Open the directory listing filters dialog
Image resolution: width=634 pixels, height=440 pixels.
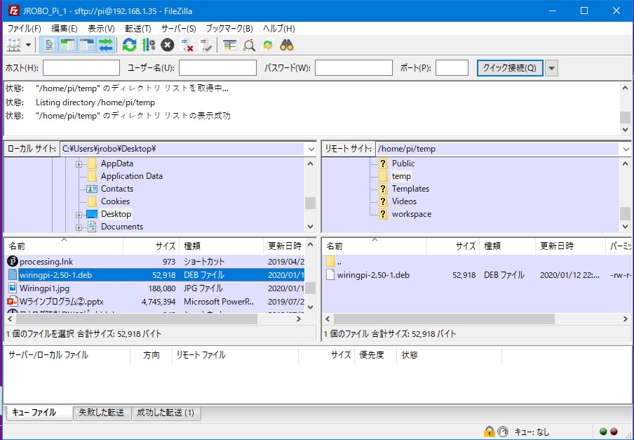click(x=229, y=45)
